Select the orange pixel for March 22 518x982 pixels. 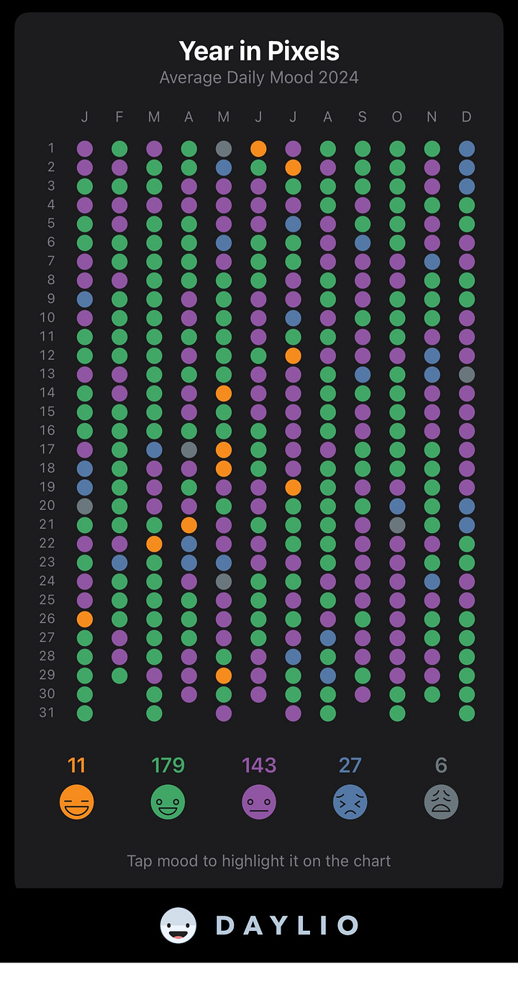point(154,543)
